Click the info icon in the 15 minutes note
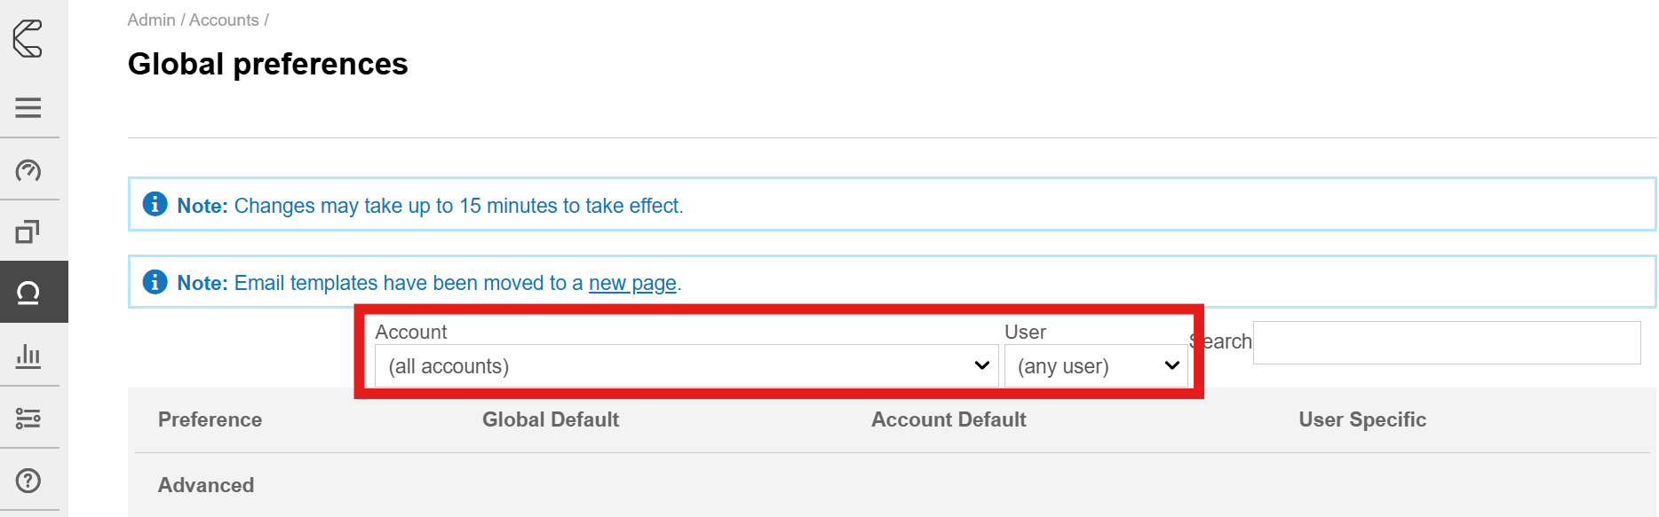 pyautogui.click(x=155, y=205)
